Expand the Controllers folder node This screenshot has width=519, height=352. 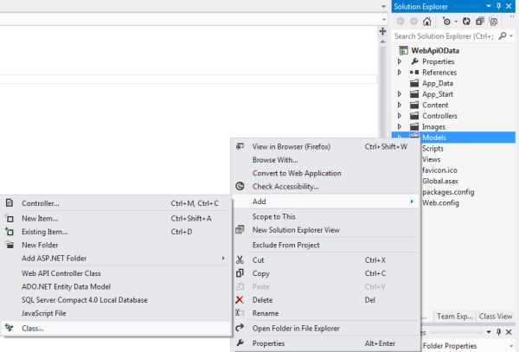tap(400, 116)
